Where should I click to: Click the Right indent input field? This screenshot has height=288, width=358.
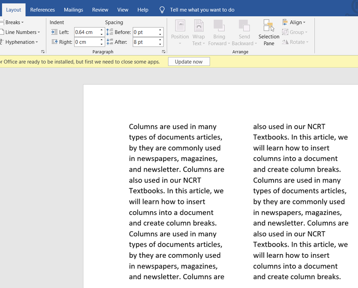pos(87,42)
